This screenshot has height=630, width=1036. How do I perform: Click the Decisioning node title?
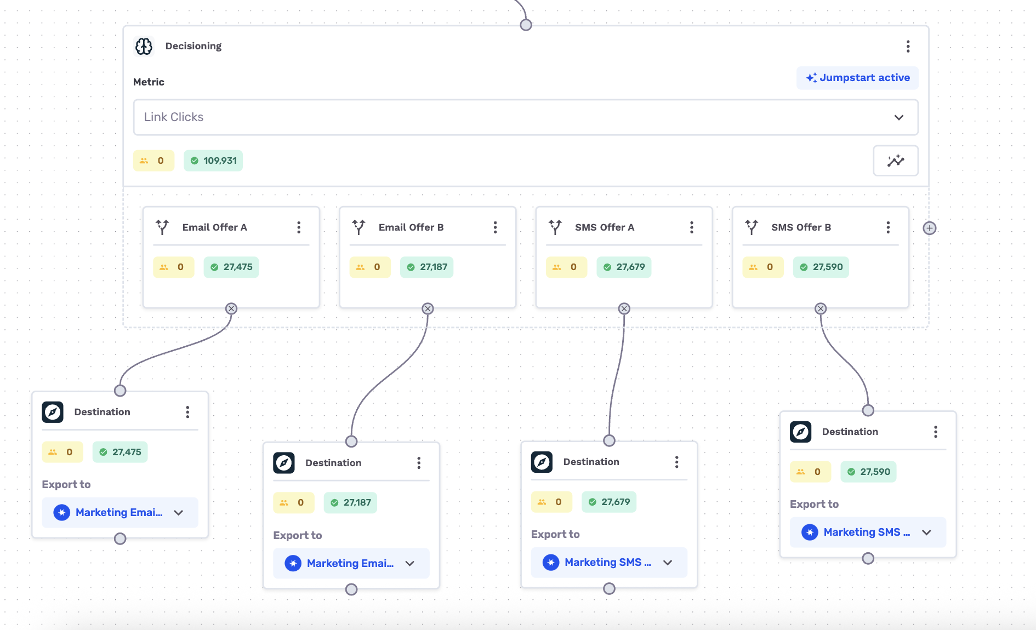[193, 46]
